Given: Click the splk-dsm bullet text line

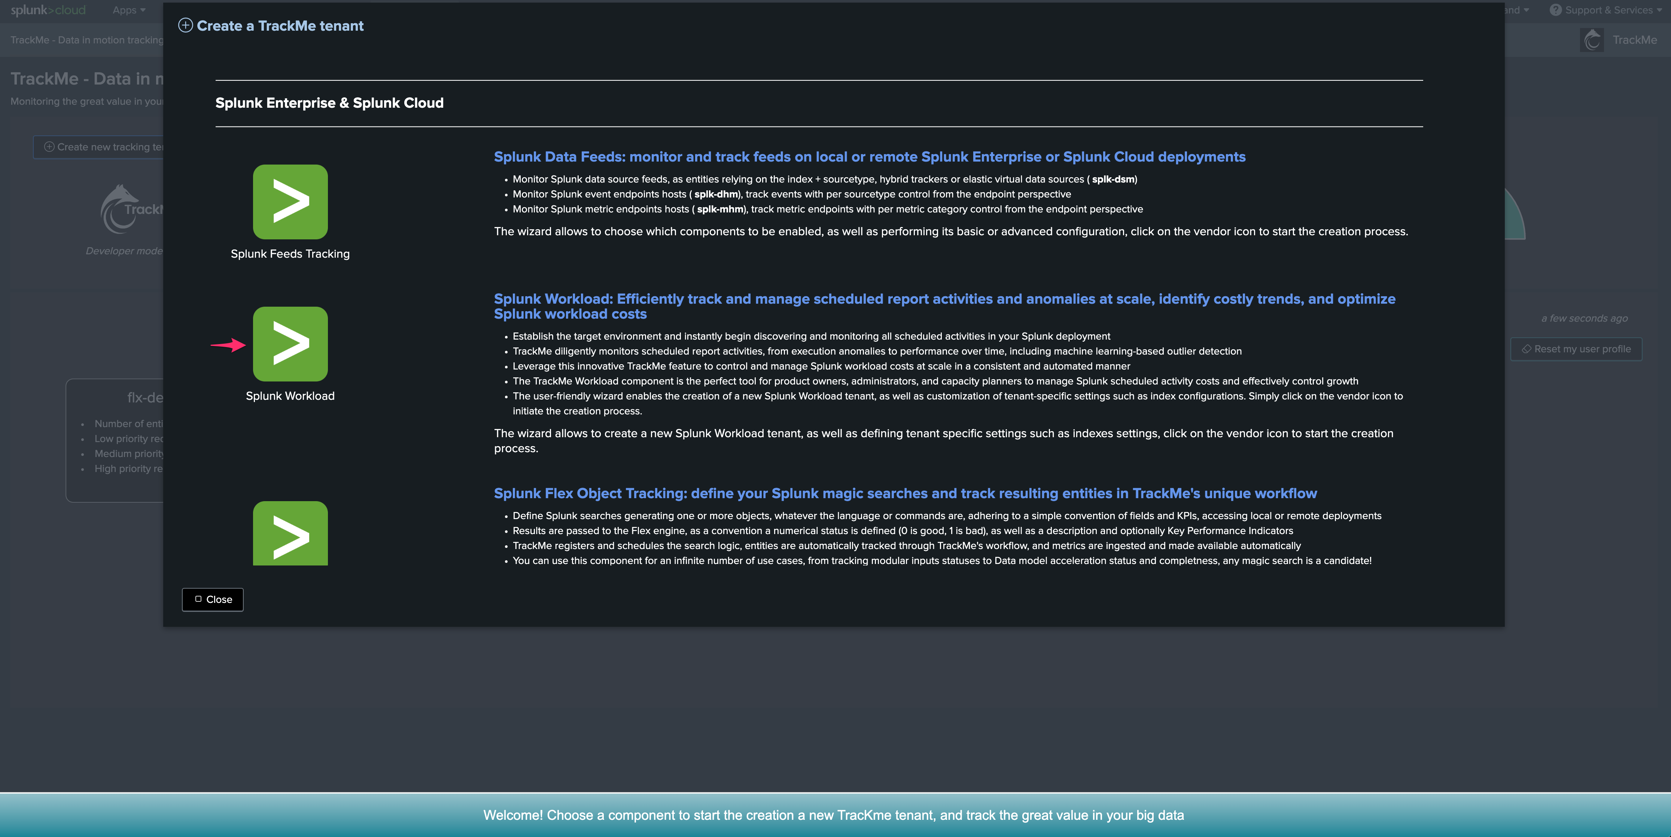Looking at the screenshot, I should (825, 179).
